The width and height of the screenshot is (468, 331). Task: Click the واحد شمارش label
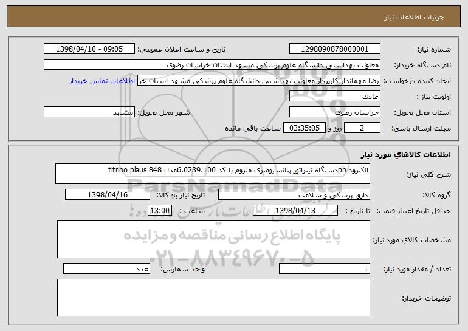point(183,270)
